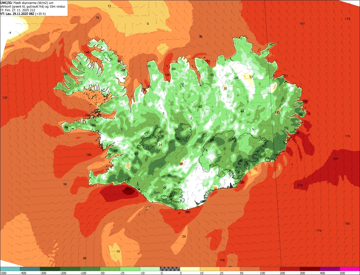360x275 pixels.
Task: Click the map value '219'
Action: 300,185
